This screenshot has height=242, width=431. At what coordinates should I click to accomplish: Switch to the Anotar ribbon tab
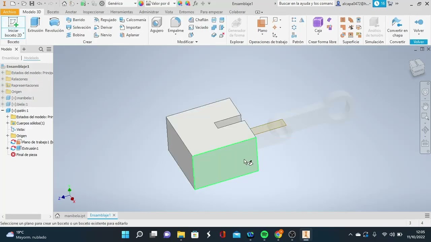(71, 12)
